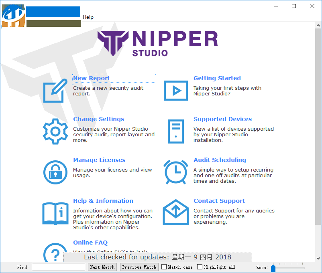Open the Audit Scheduling link

click(220, 160)
